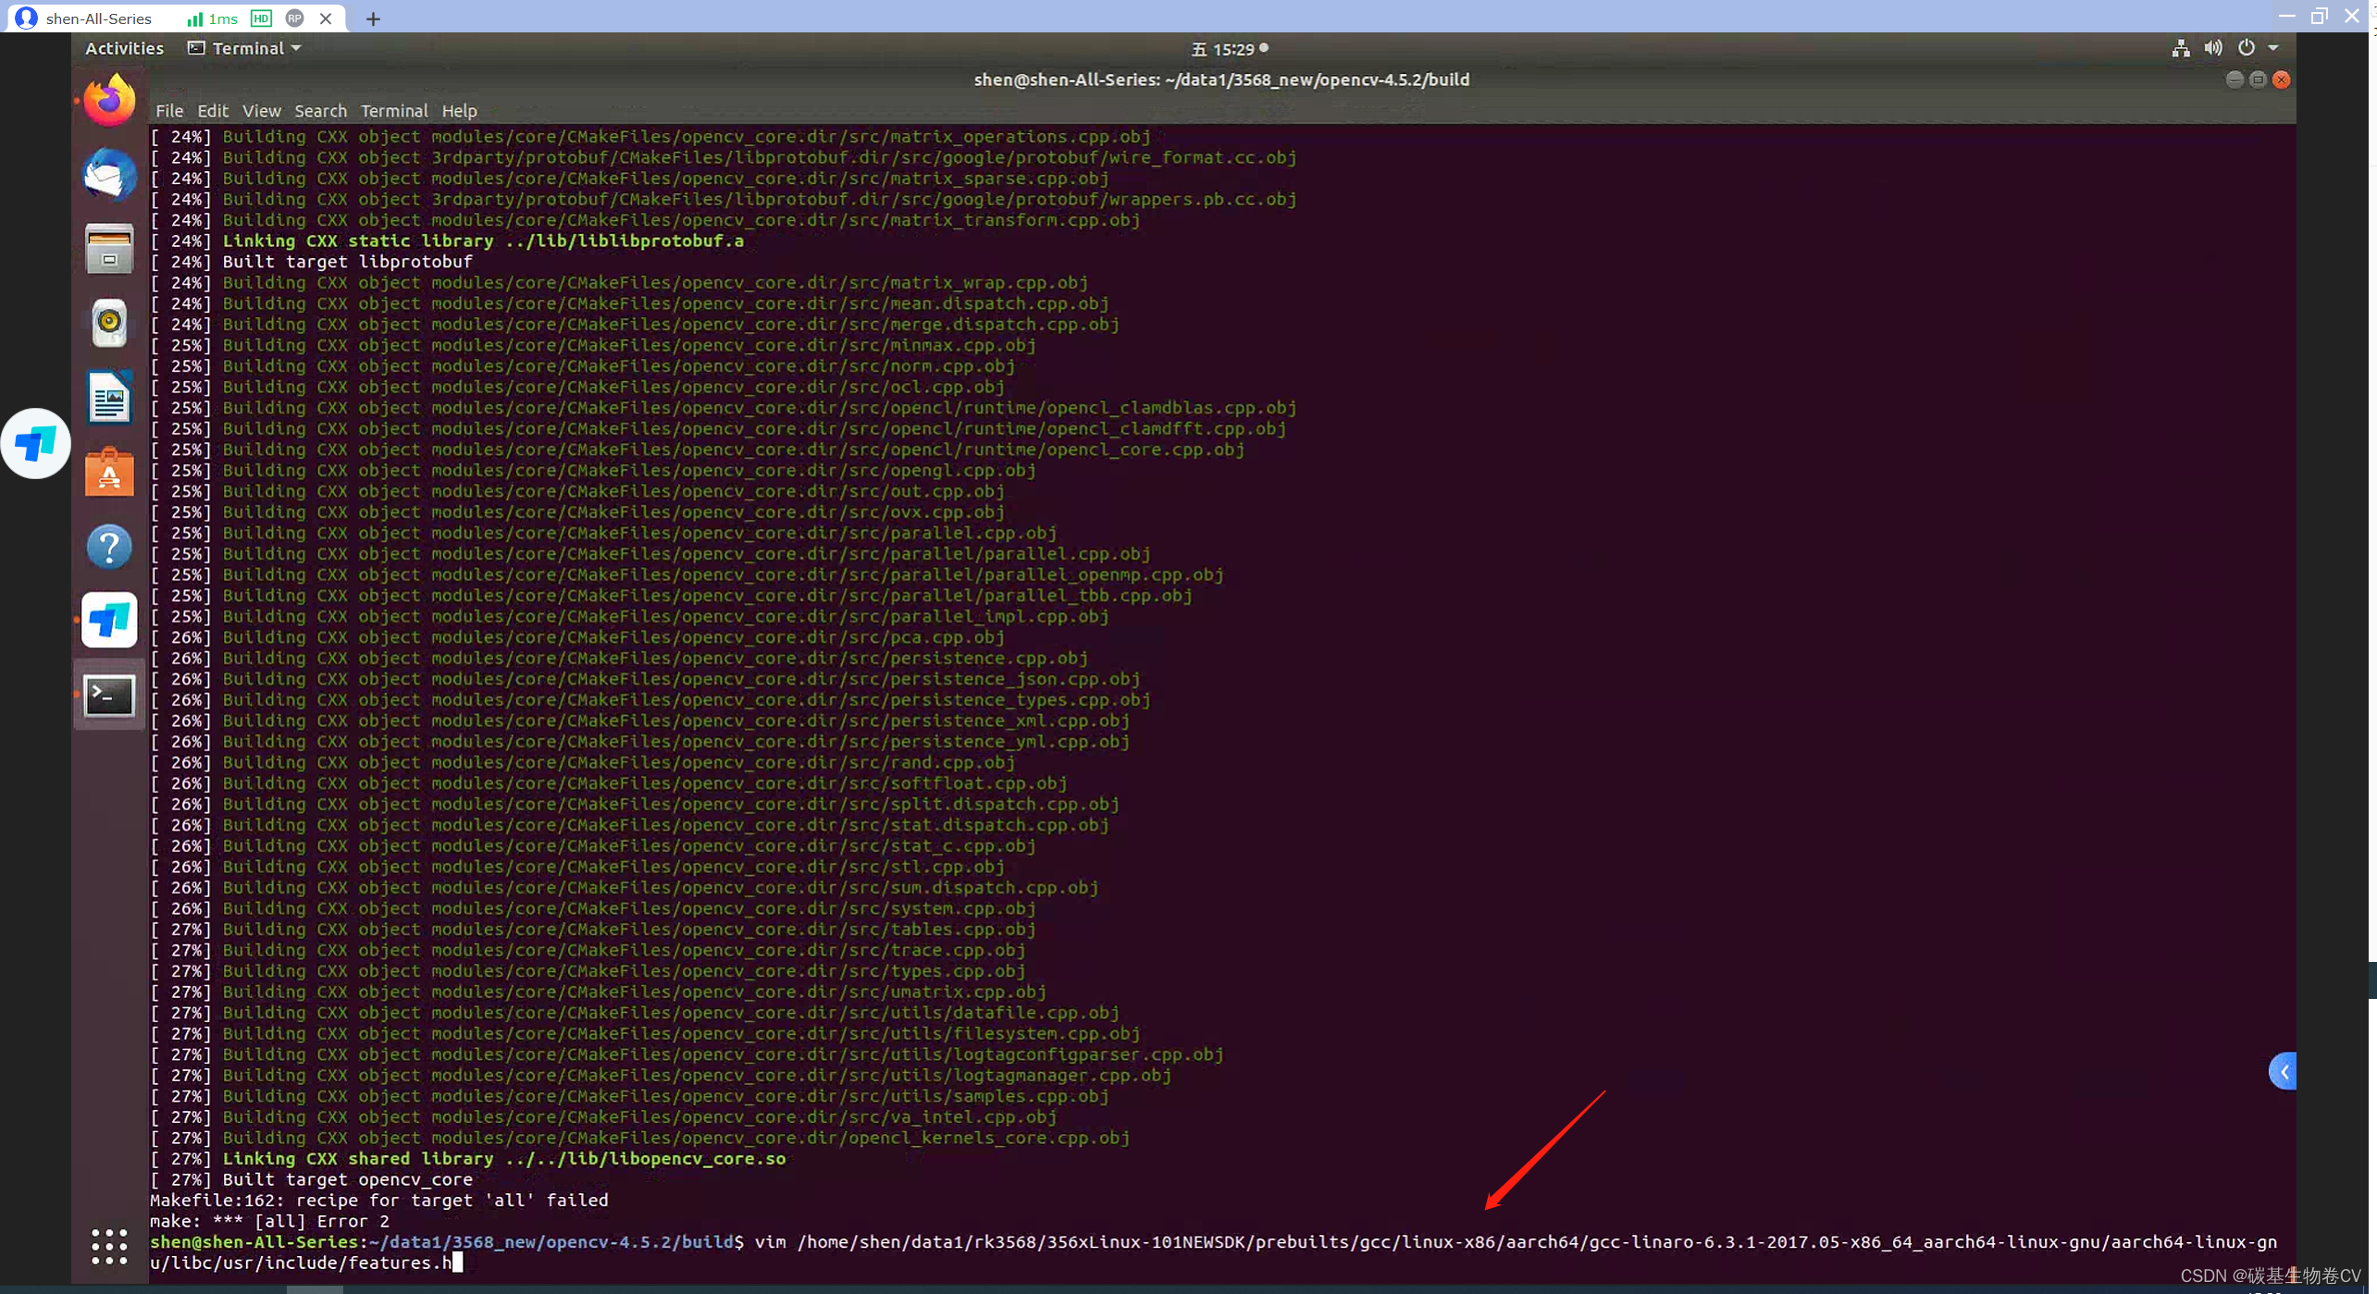Add a new remote session tab
This screenshot has height=1294, width=2377.
[x=373, y=18]
